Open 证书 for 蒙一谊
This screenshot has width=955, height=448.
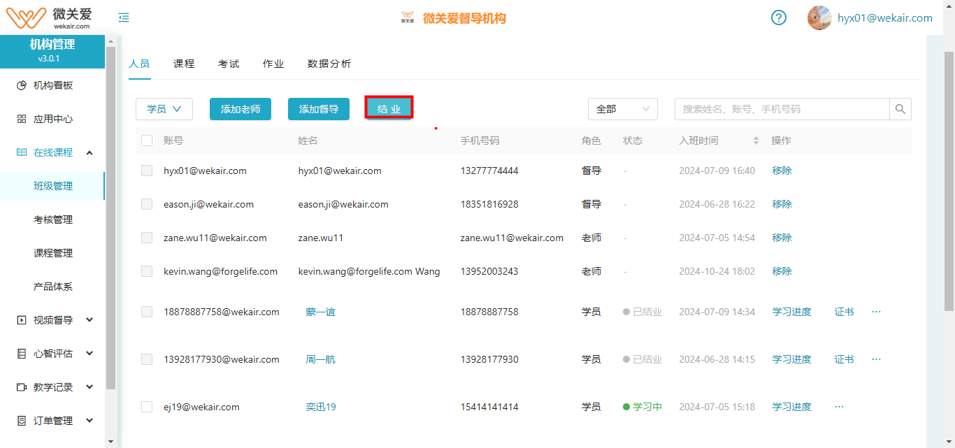click(x=844, y=312)
